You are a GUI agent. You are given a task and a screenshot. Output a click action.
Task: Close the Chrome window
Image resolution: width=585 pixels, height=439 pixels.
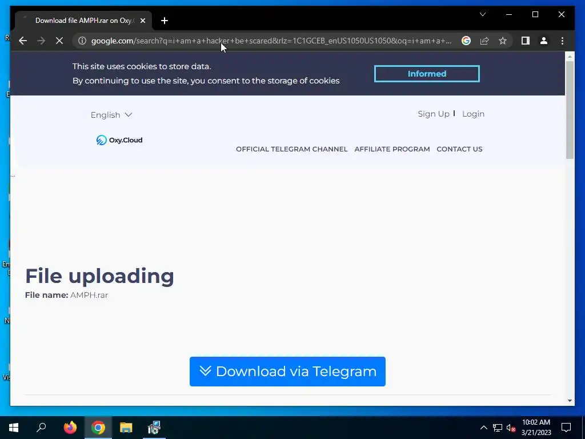coord(561,14)
